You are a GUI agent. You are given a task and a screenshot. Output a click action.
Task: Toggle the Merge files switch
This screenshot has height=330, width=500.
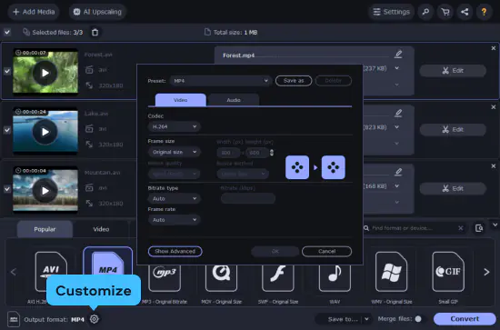click(x=418, y=319)
